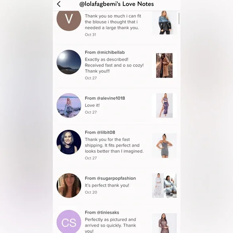Go back using the left arrow icon
The height and width of the screenshot is (233, 233).
tap(59, 4)
